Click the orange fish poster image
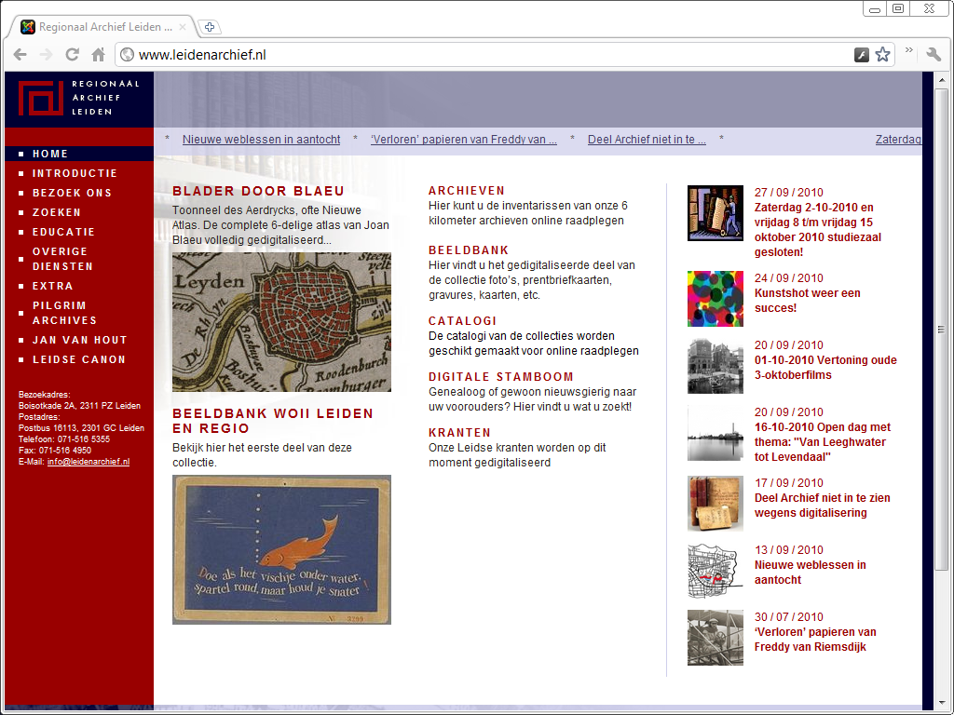The width and height of the screenshot is (954, 715). click(x=281, y=549)
